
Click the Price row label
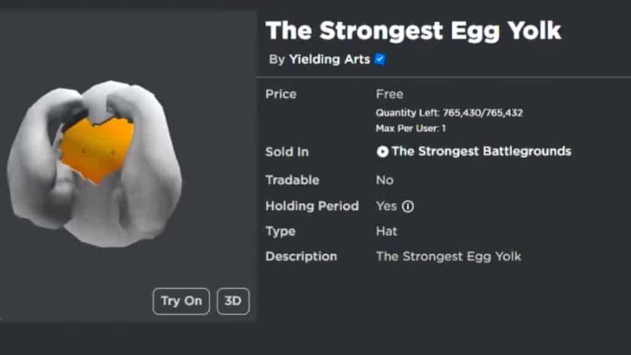(x=280, y=94)
